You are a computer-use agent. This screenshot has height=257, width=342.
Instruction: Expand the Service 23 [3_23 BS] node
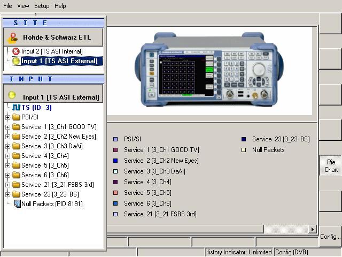(8, 194)
